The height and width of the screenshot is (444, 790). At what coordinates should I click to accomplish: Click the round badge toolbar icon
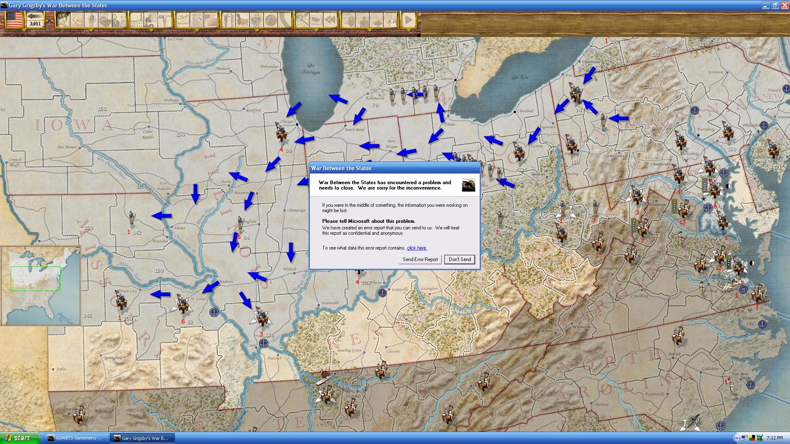click(270, 19)
